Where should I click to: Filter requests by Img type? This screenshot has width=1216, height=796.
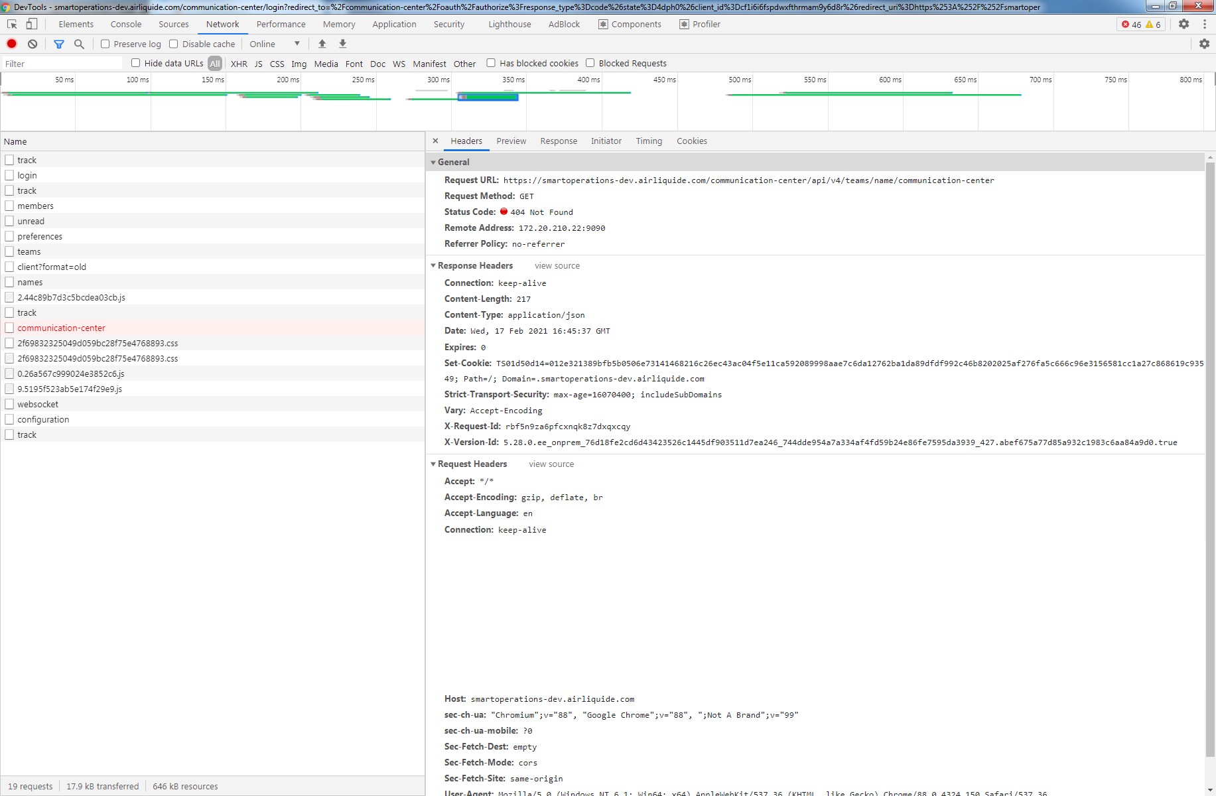point(299,64)
